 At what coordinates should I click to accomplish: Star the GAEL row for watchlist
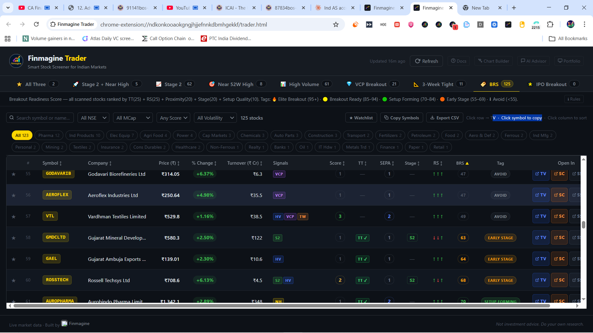[14, 259]
